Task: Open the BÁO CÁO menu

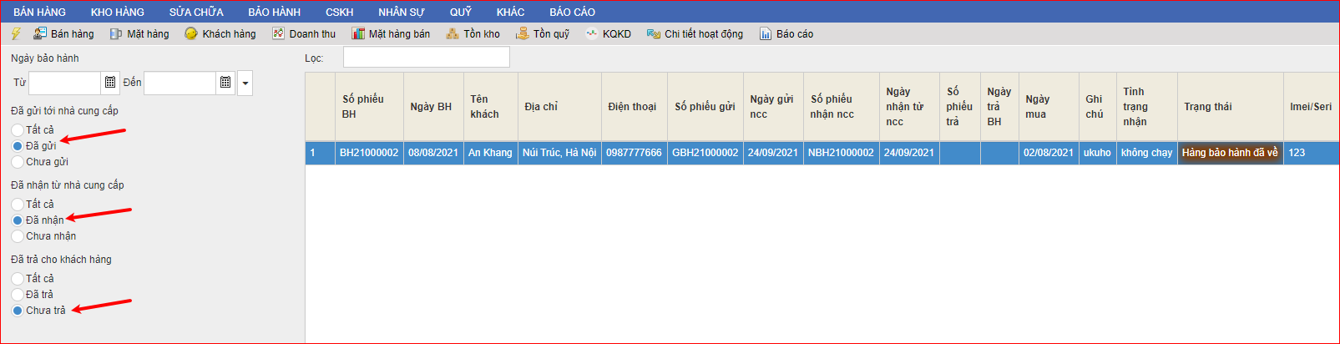Action: coord(572,12)
